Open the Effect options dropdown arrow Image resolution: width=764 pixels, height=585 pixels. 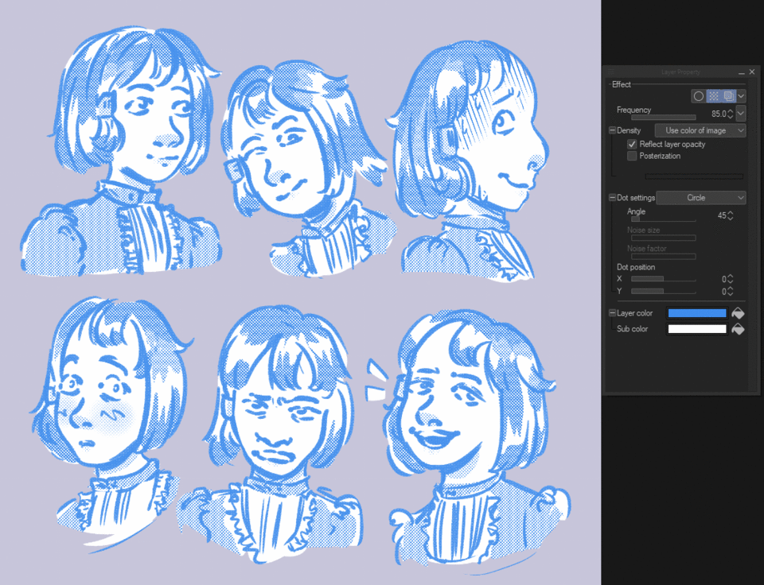tap(741, 96)
